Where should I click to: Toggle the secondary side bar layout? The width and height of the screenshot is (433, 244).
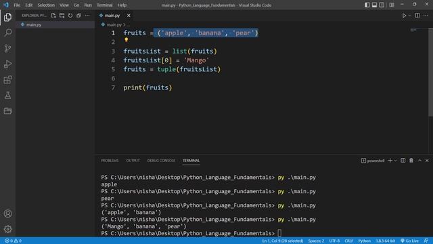[382, 5]
